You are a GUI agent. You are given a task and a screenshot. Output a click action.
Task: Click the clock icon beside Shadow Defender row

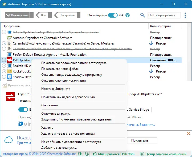pos(4,77)
